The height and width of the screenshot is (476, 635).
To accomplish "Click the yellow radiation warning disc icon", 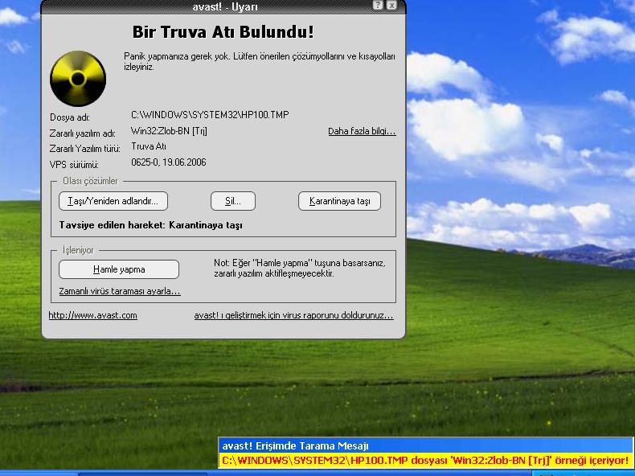I will point(78,79).
